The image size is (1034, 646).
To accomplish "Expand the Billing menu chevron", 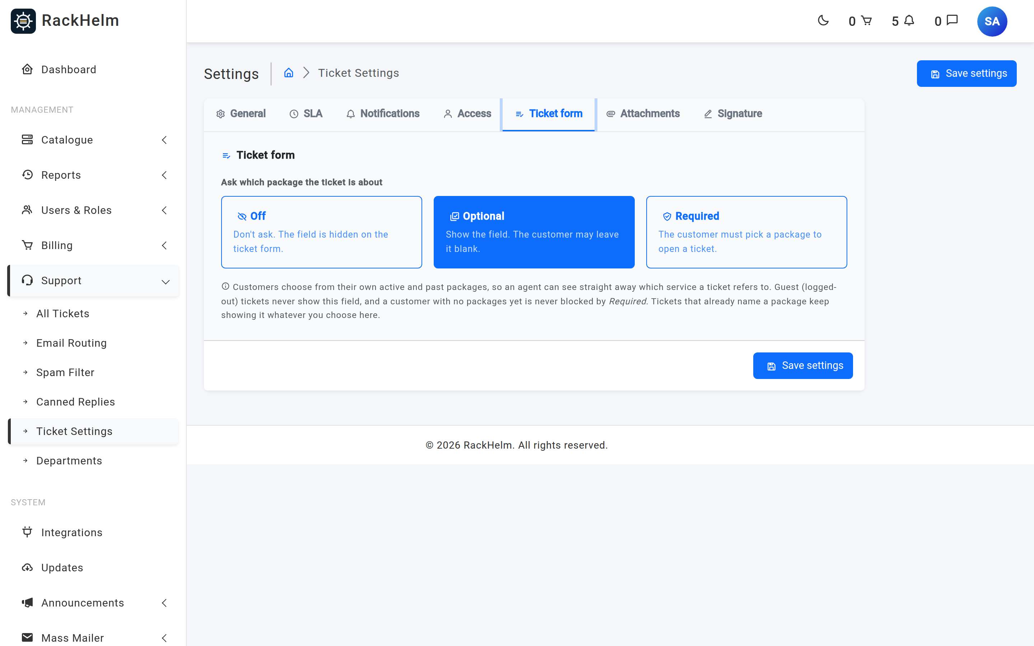I will tap(164, 245).
